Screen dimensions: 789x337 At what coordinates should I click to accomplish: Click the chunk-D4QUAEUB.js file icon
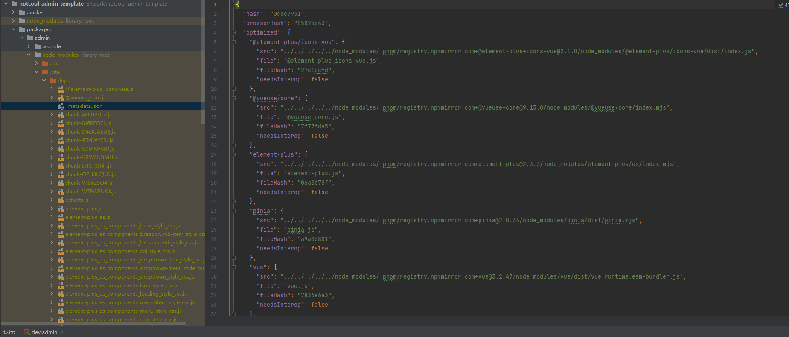click(x=61, y=132)
